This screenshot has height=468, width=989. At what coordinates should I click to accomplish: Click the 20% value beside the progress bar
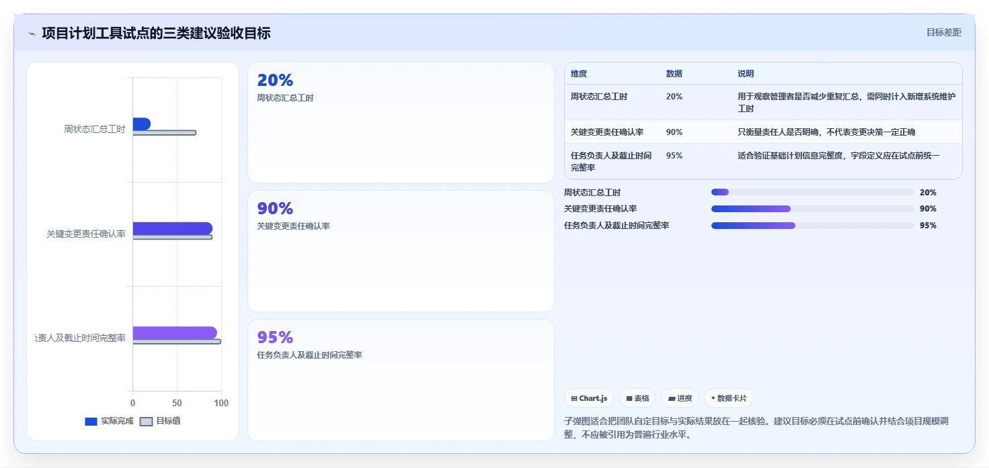point(928,193)
